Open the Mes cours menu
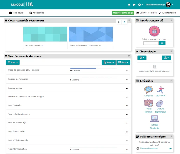The image size is (180, 154). (16, 13)
